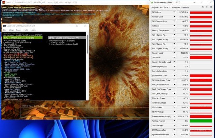The height and width of the screenshot is (138, 215).
Task: Expand the GPU Load sensor dropdown
Action: [x=174, y=57]
